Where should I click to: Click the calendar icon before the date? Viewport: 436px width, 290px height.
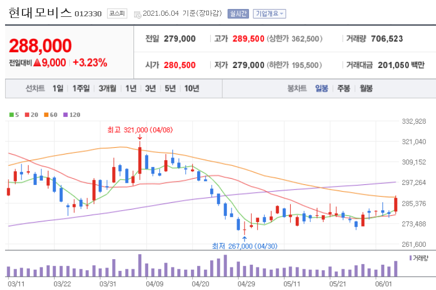(x=137, y=15)
